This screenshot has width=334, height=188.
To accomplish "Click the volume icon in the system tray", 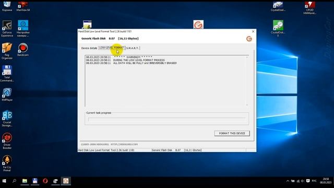I will [303, 181].
